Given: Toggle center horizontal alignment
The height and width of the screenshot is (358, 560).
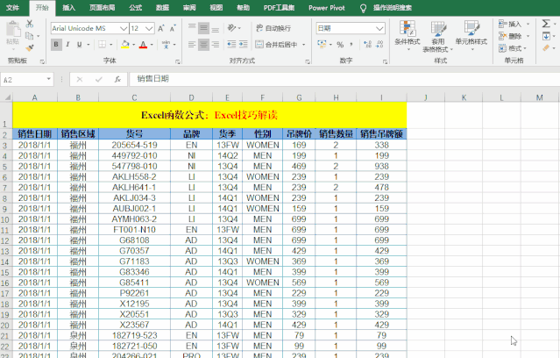Looking at the screenshot, I should [x=203, y=45].
